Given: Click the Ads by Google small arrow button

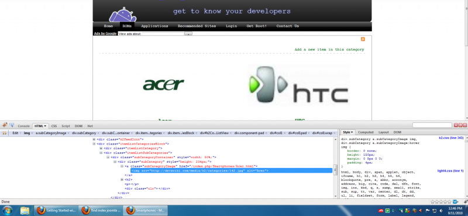Looking at the screenshot, I should pyautogui.click(x=188, y=34).
